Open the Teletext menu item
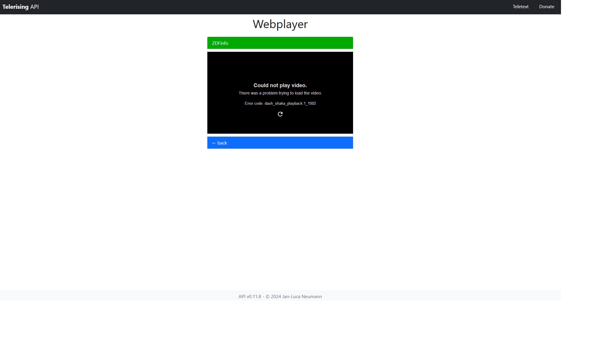This screenshot has width=599, height=337. click(x=520, y=7)
